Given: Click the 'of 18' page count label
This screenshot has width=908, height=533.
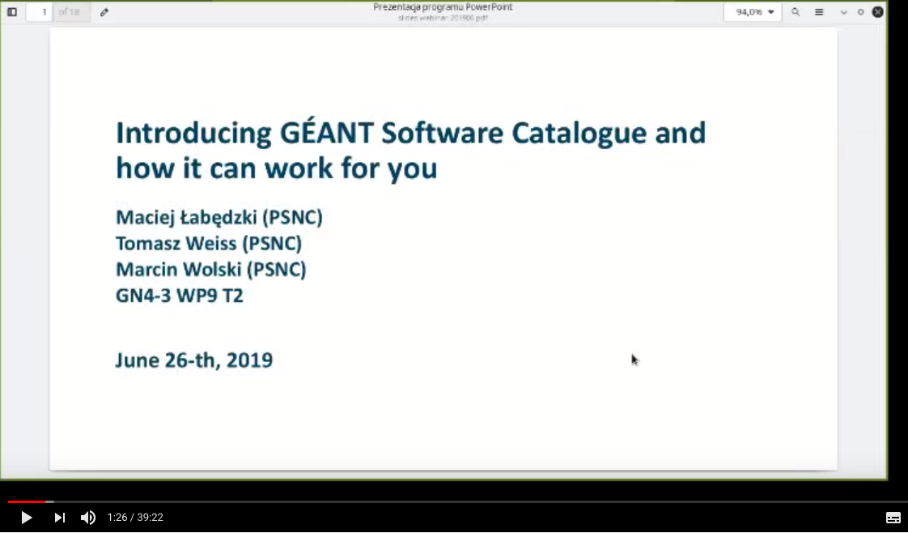Looking at the screenshot, I should pyautogui.click(x=70, y=12).
